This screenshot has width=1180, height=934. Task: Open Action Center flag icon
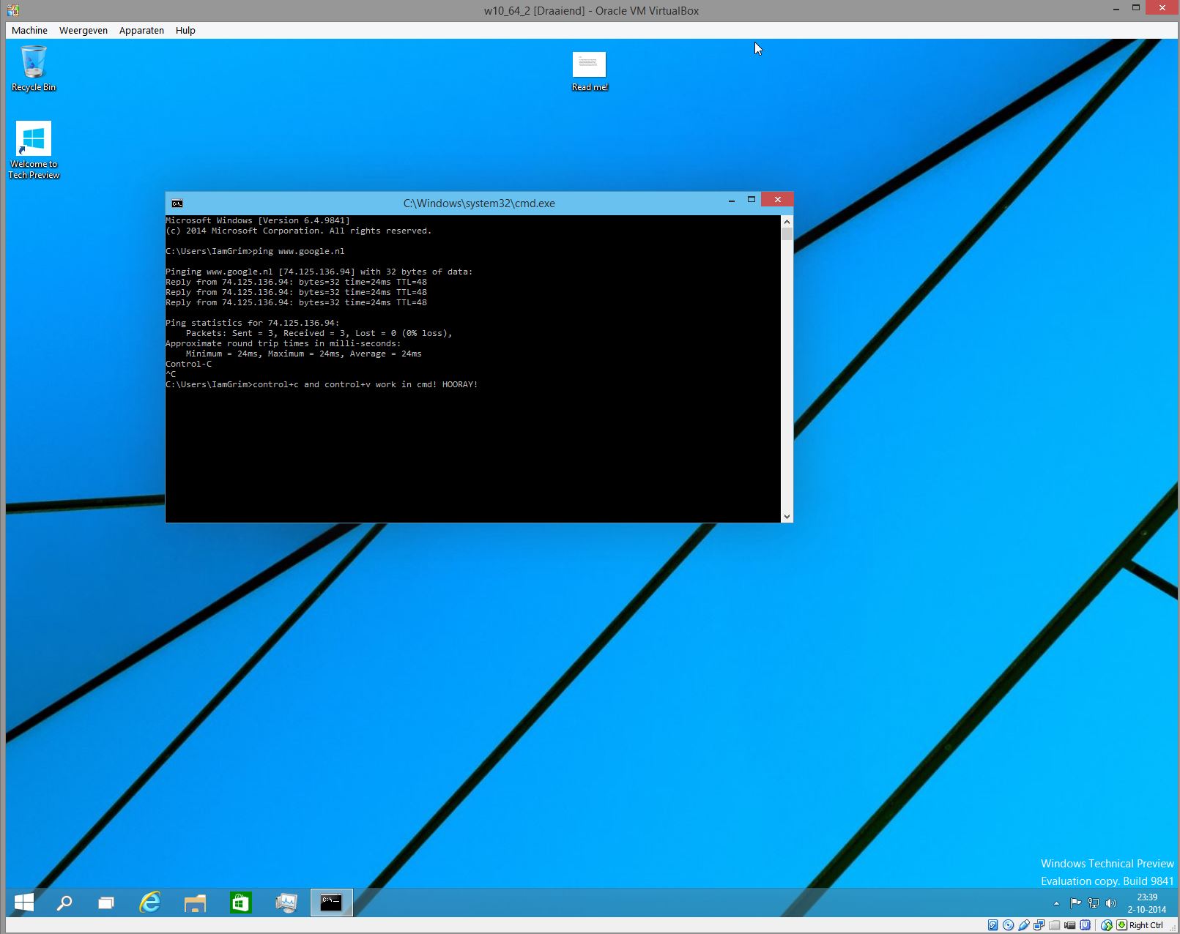[x=1075, y=903]
